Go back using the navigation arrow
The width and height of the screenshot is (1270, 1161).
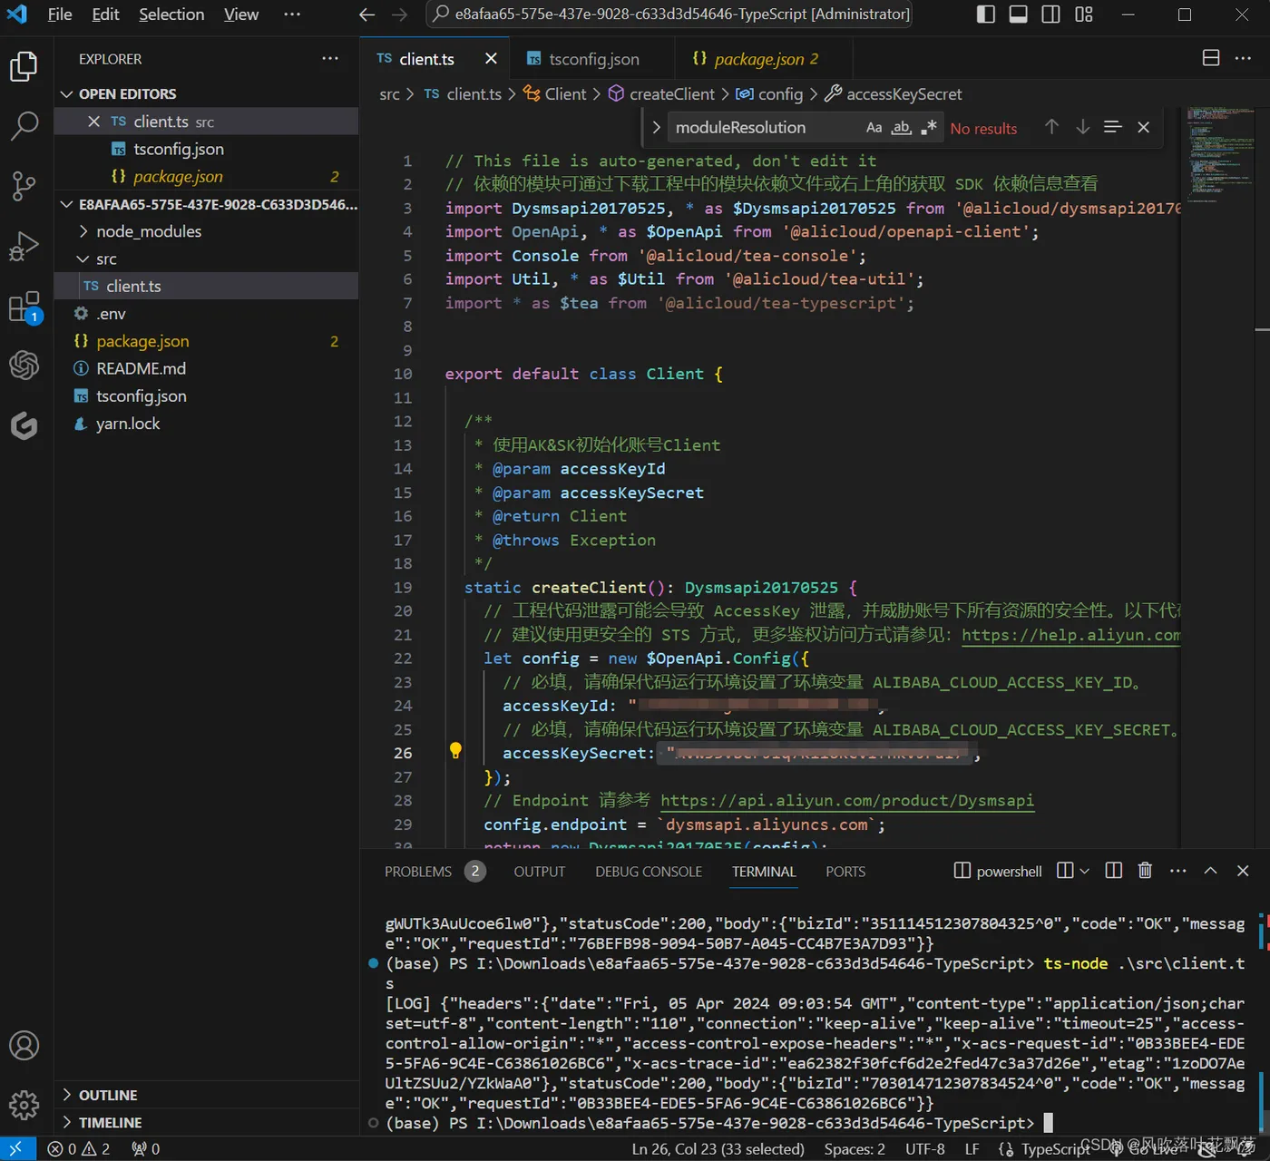[x=366, y=15]
